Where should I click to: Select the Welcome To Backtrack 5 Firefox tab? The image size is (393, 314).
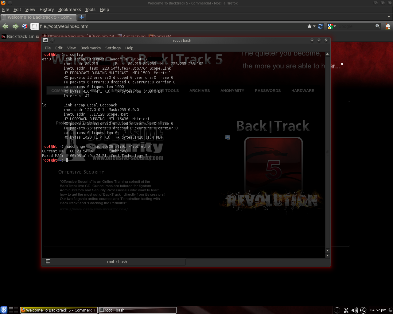point(38,17)
